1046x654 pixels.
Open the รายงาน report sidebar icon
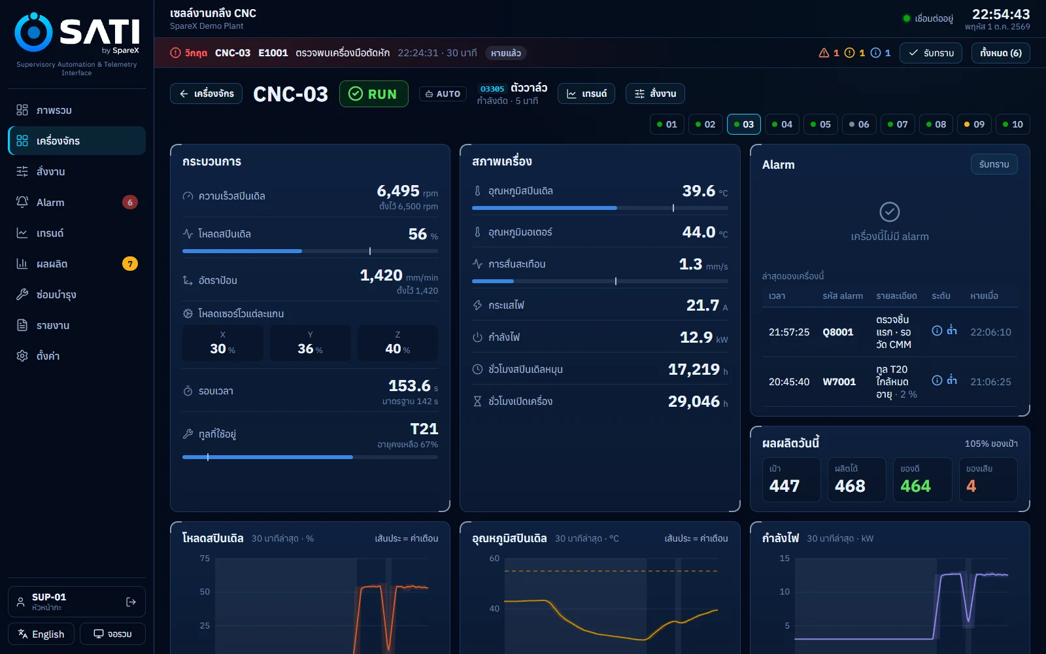[22, 325]
